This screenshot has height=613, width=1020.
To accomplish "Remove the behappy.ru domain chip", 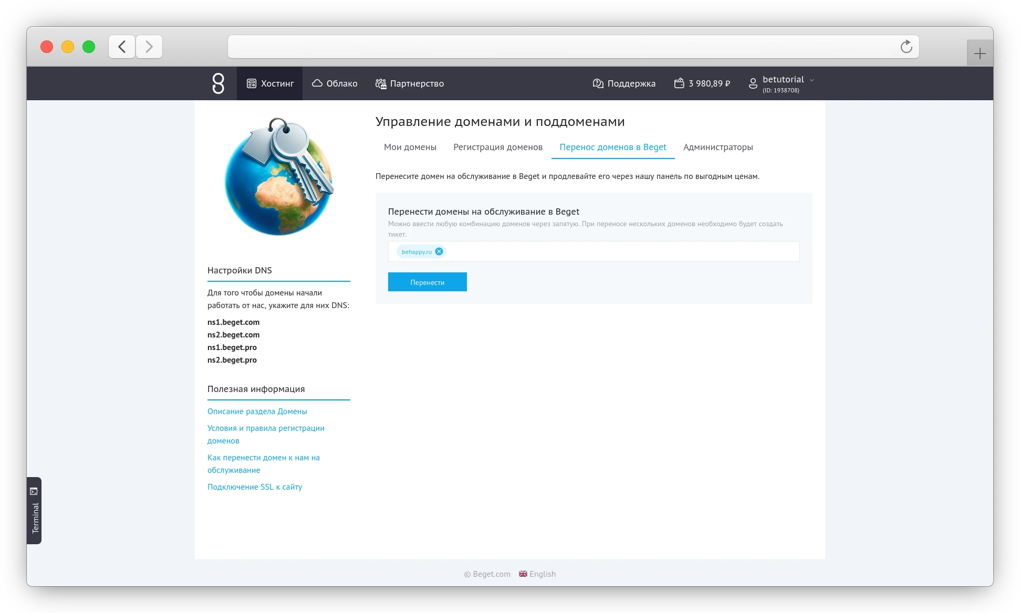I will pyautogui.click(x=439, y=251).
